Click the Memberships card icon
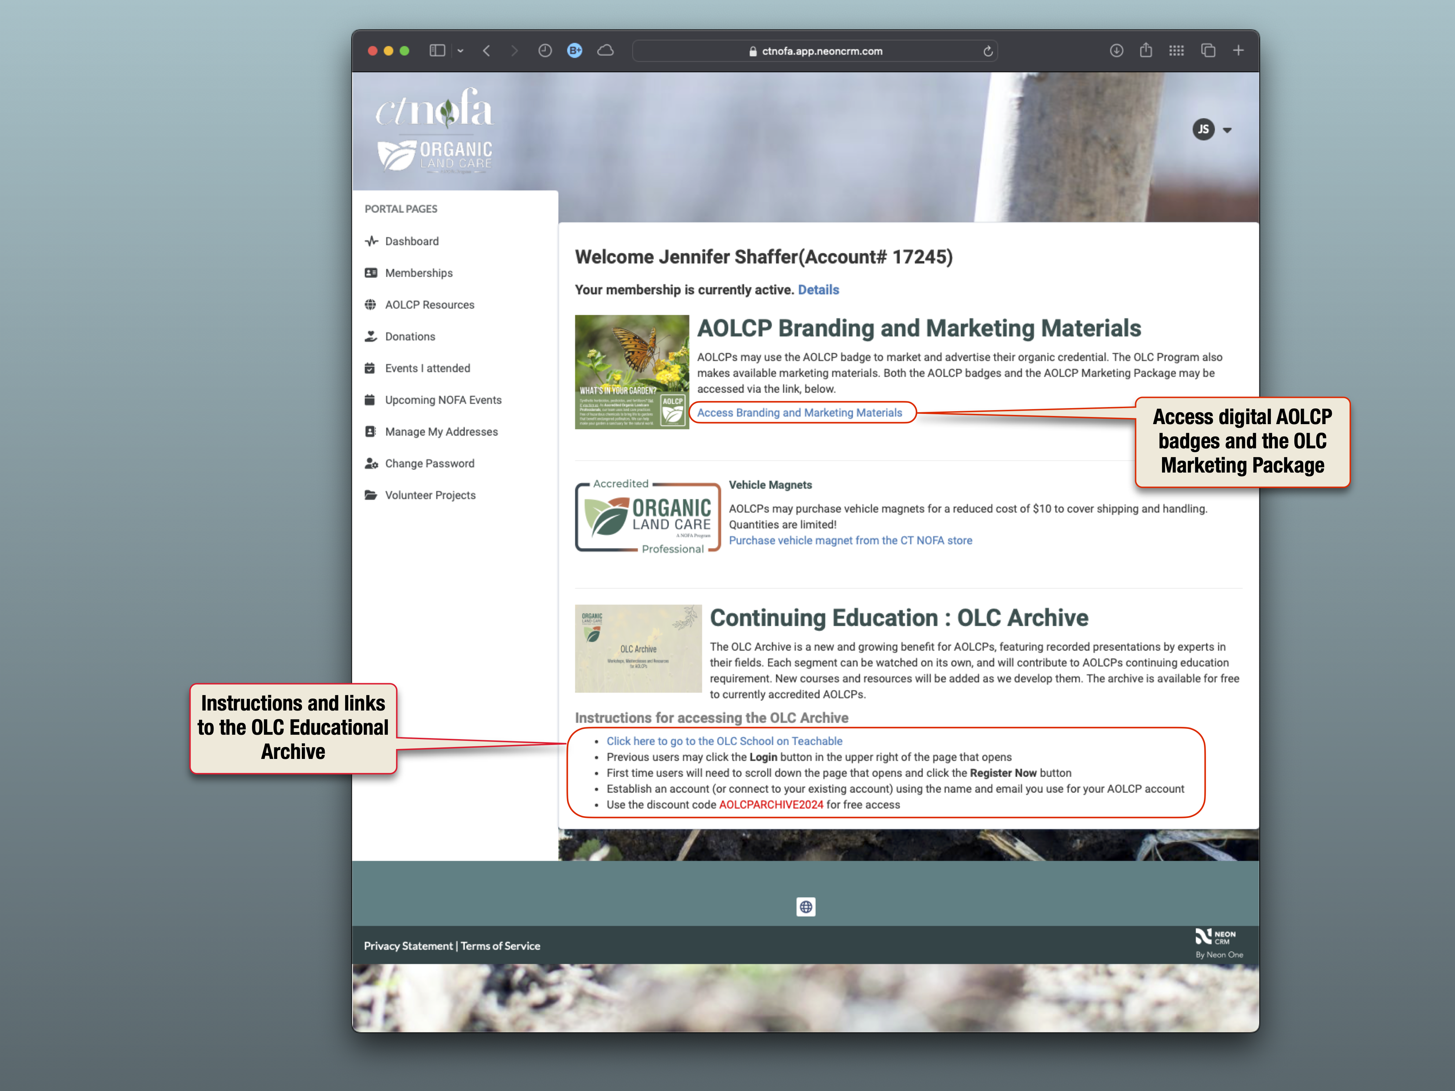Screen dimensions: 1455x1091 point(371,273)
